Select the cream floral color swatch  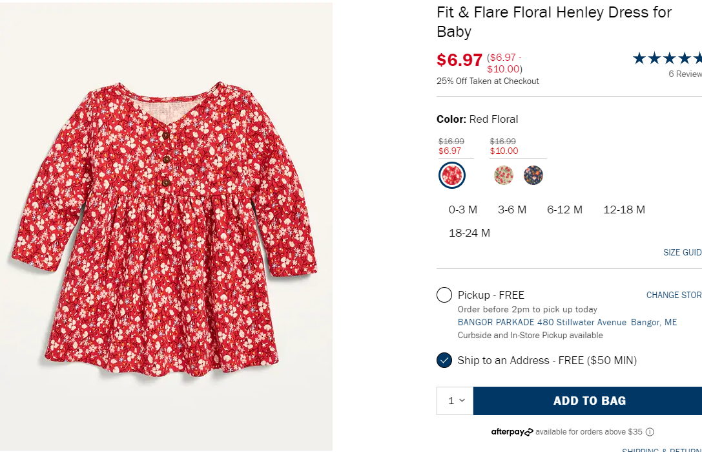[x=504, y=175]
